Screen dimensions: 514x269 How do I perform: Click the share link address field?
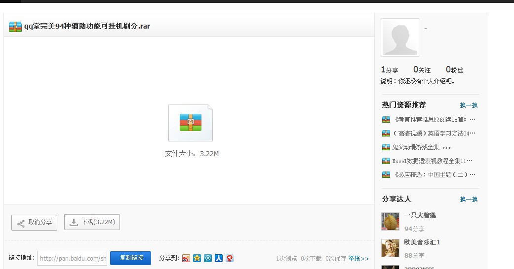[x=72, y=258]
